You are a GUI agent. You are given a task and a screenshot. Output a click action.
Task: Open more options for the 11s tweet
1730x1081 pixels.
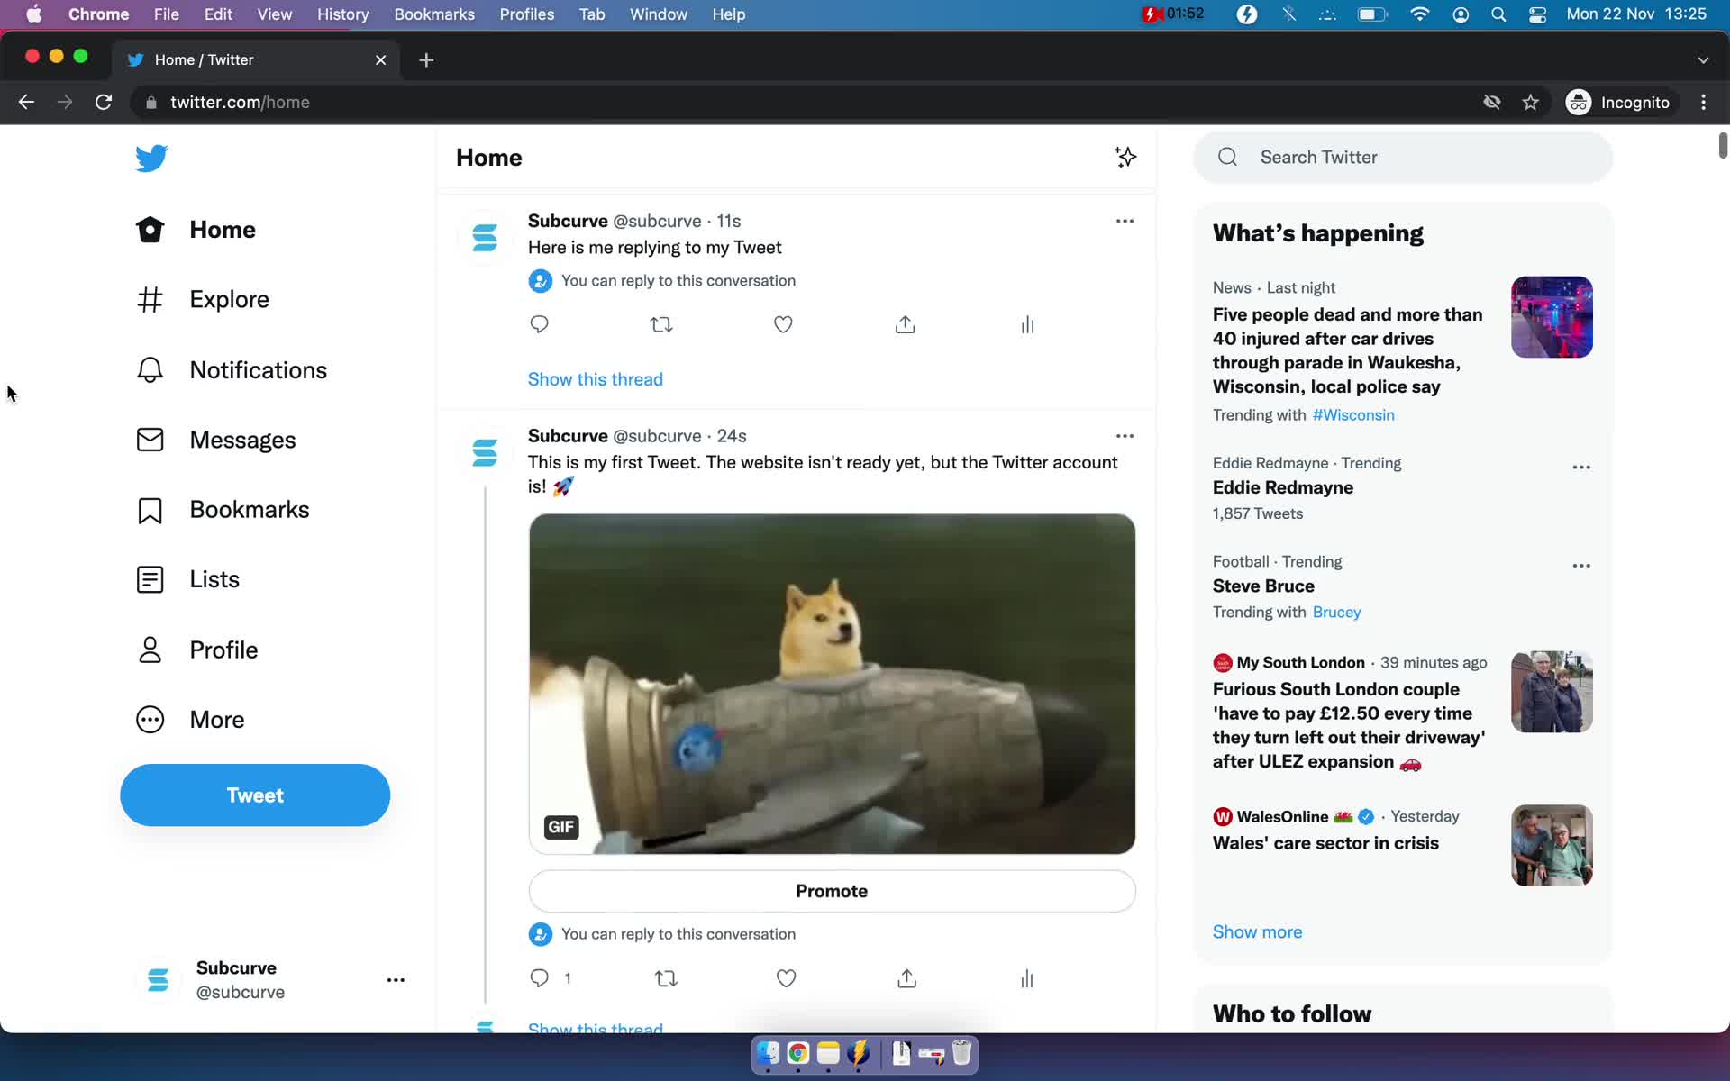click(x=1124, y=221)
